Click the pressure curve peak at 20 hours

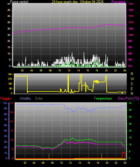(x=107, y=24)
